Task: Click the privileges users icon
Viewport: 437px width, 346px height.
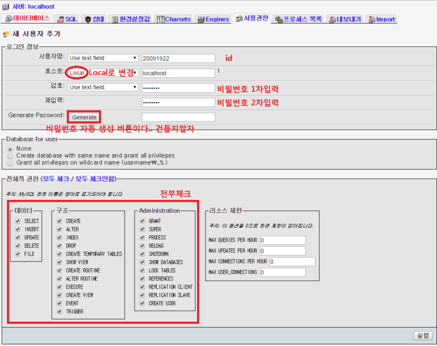Action: pos(239,19)
